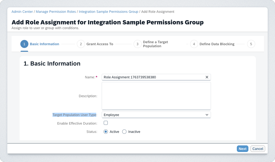
Task: Open the Employee combo box
Action: [153, 115]
